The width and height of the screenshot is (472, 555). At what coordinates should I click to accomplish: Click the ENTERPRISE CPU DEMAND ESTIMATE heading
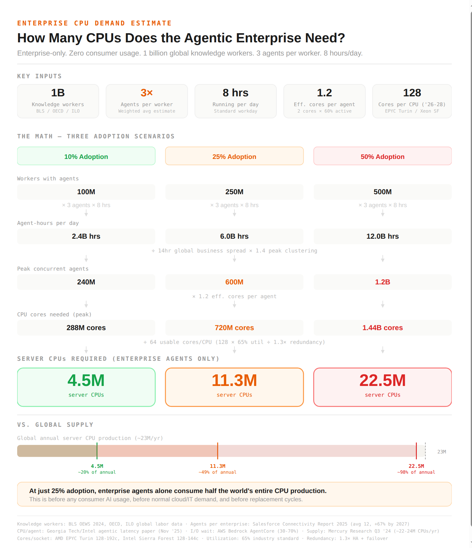tap(94, 23)
